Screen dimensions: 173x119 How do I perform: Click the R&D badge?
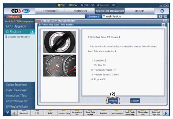pyautogui.click(x=26, y=11)
